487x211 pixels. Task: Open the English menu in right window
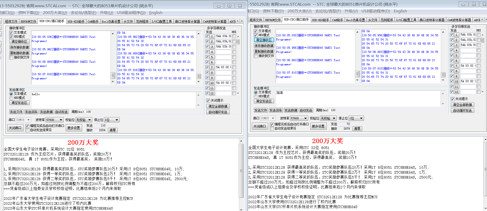pyautogui.click(x=400, y=11)
